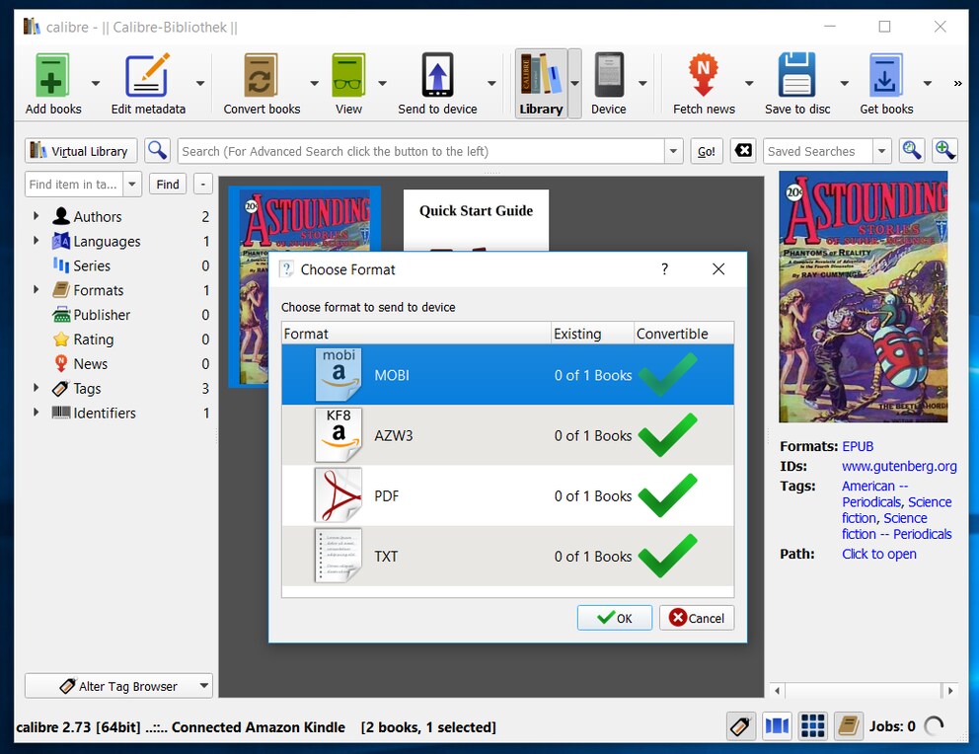This screenshot has height=754, width=979.
Task: Expand the Identifiers tree node
Action: (x=37, y=412)
